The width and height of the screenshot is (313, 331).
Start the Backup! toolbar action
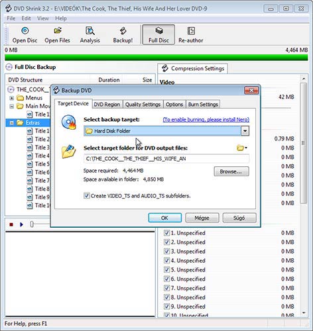pyautogui.click(x=123, y=35)
